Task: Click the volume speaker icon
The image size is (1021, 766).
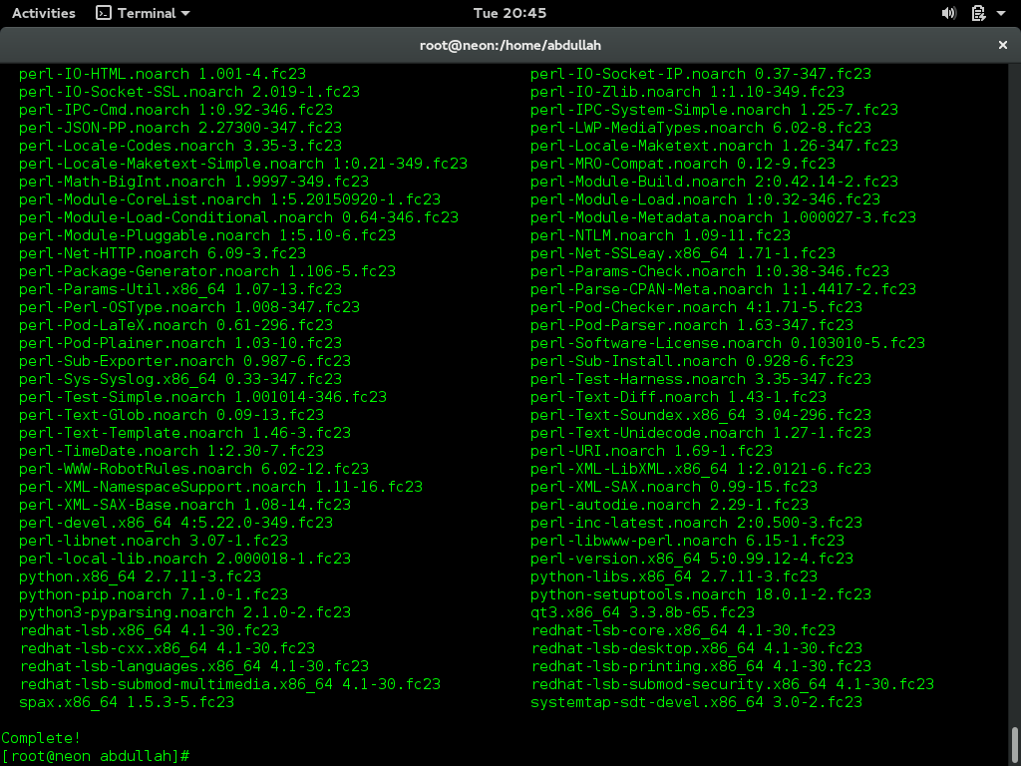Action: point(949,13)
